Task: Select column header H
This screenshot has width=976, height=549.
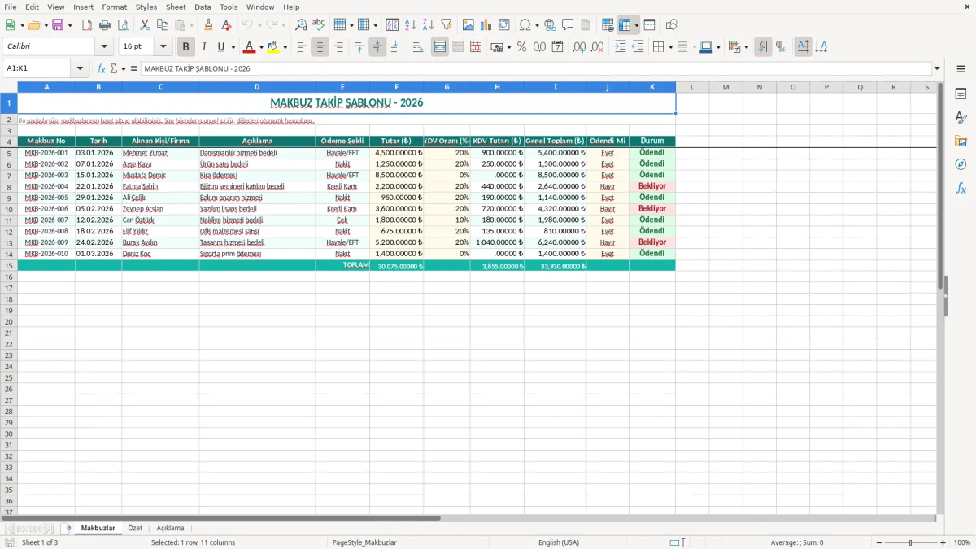Action: 497,87
